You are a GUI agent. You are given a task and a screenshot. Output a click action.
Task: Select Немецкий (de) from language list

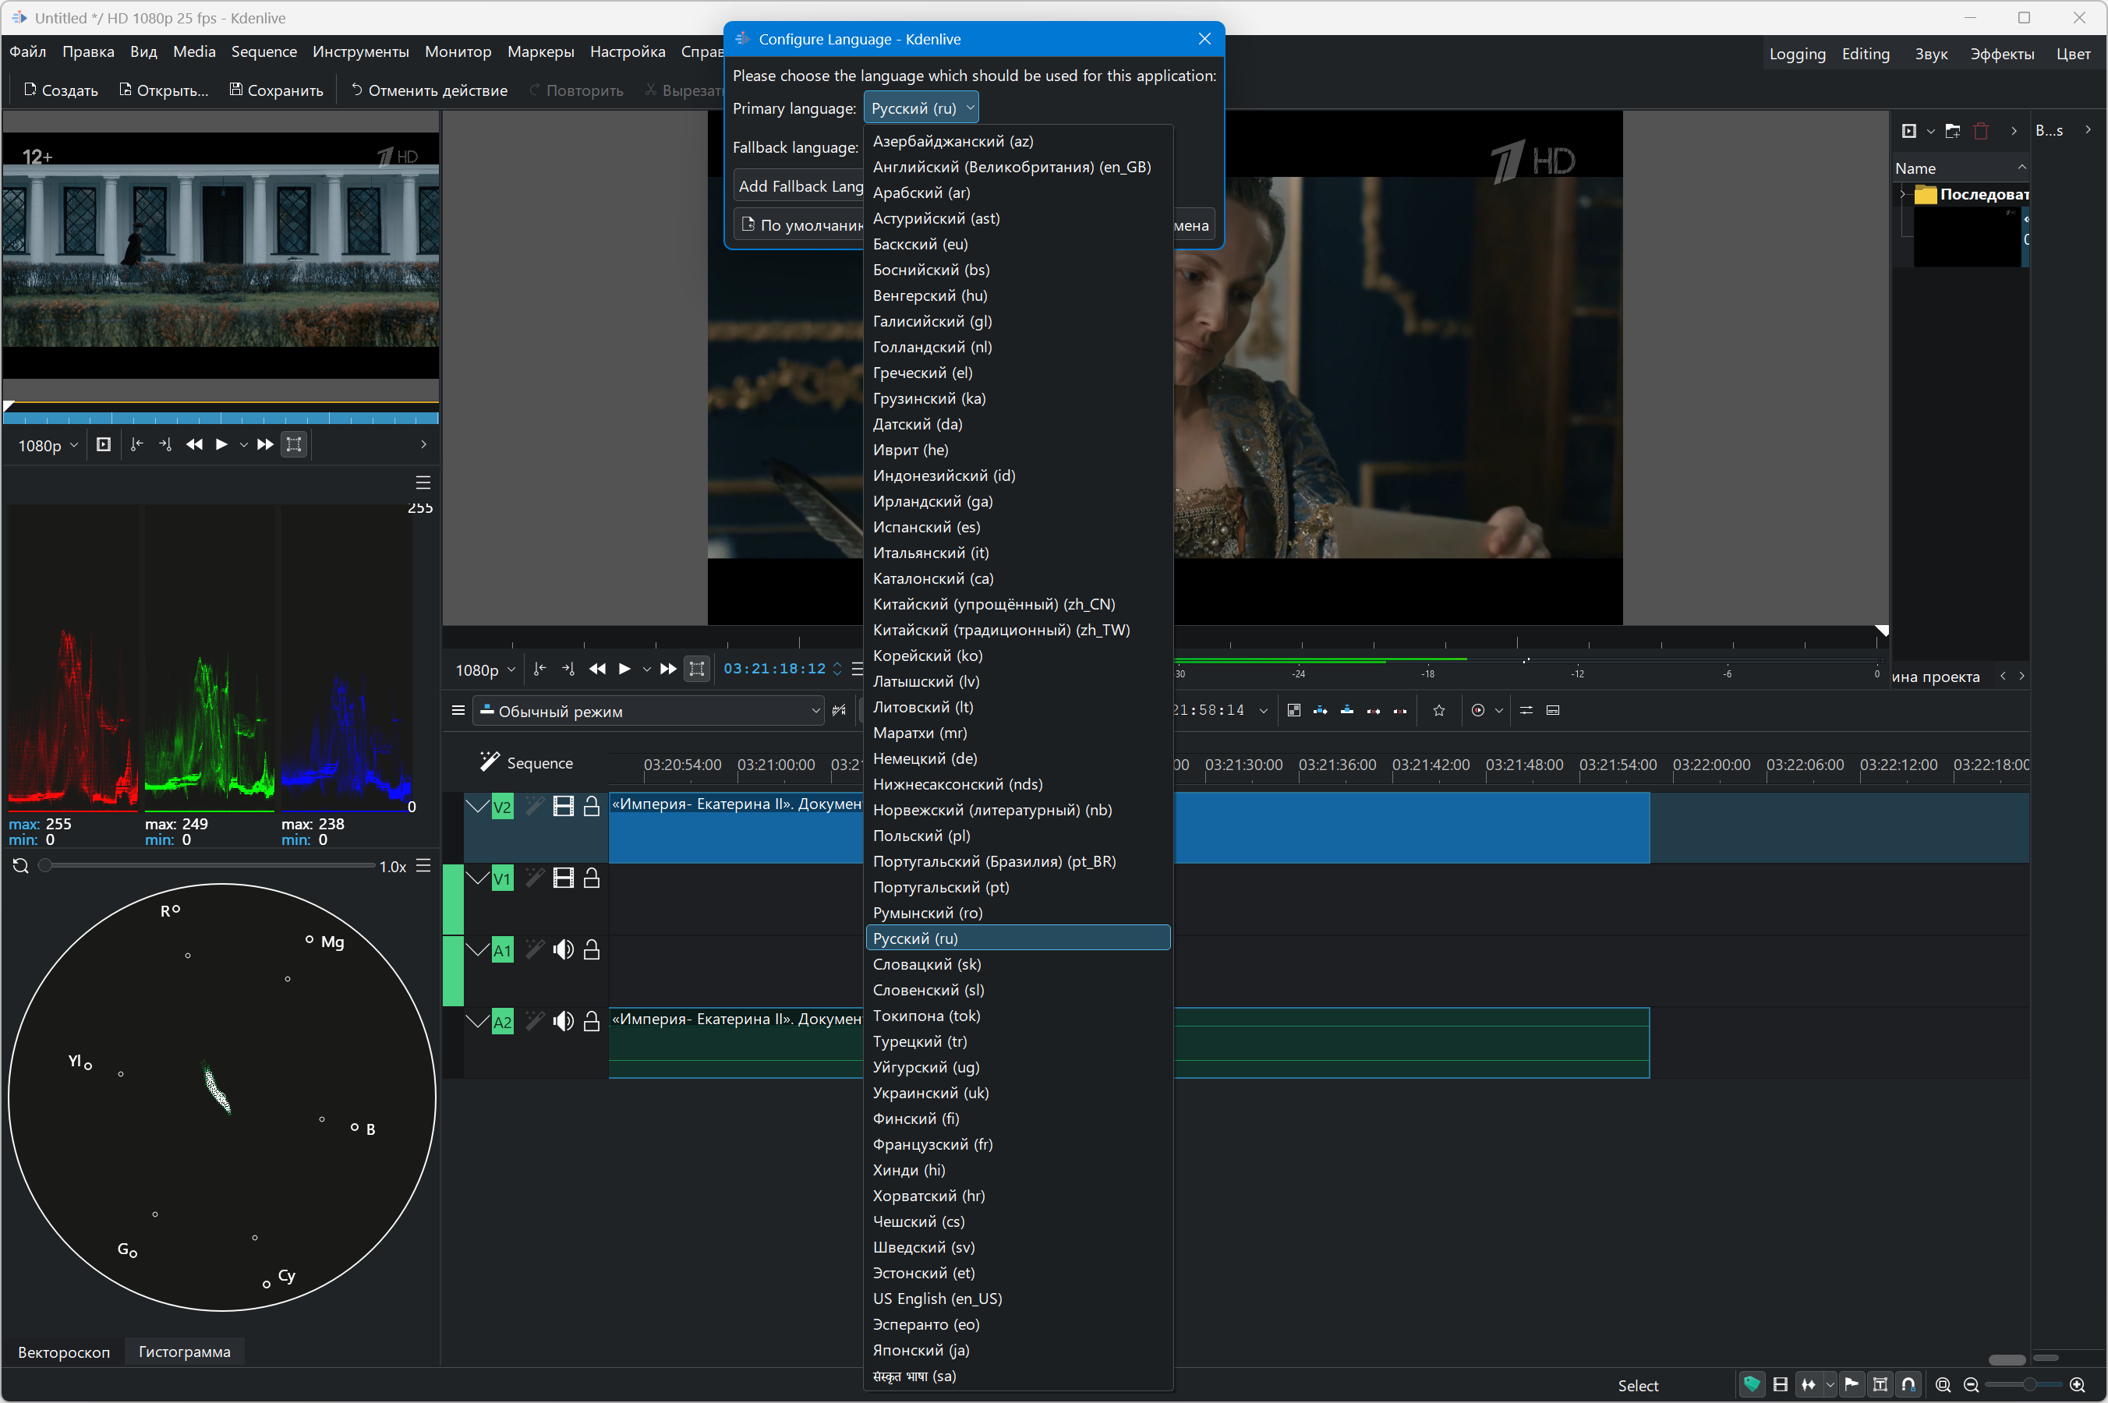[x=925, y=758]
